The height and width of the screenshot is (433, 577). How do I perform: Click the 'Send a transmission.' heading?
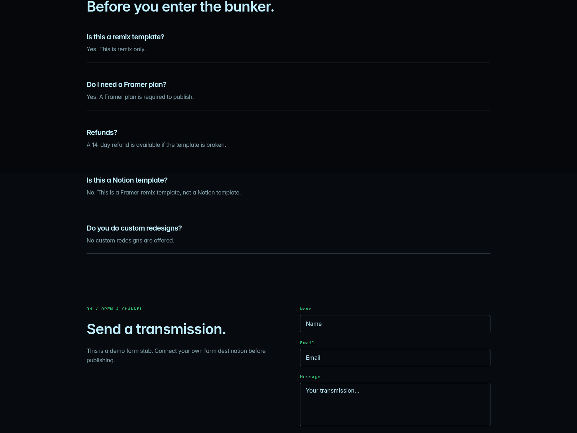pos(156,329)
